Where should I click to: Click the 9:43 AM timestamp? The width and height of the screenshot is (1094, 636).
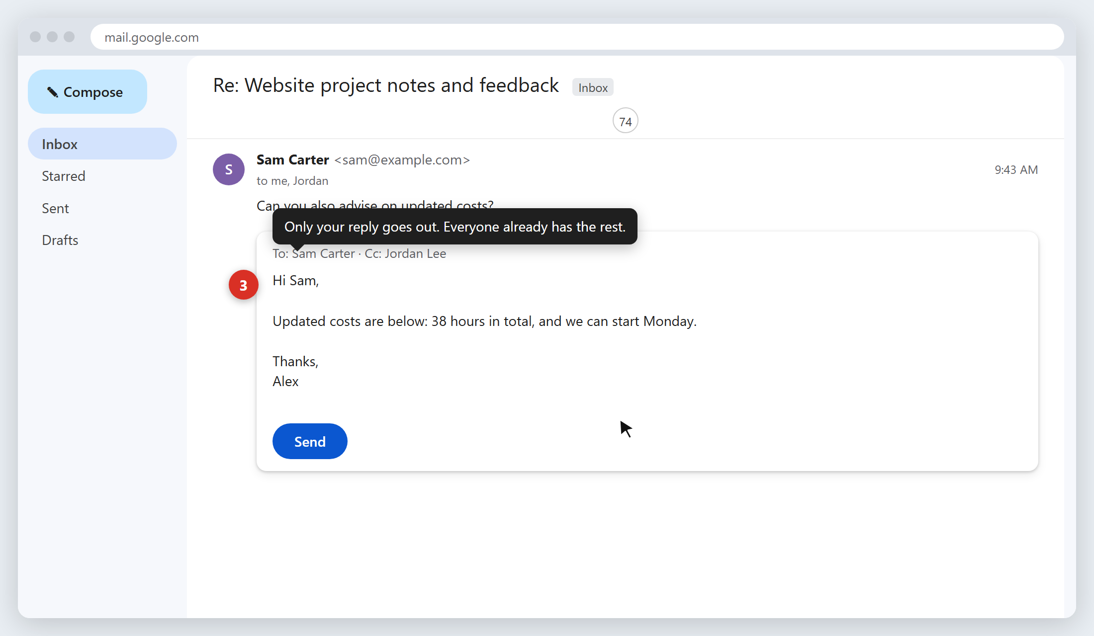click(1016, 170)
